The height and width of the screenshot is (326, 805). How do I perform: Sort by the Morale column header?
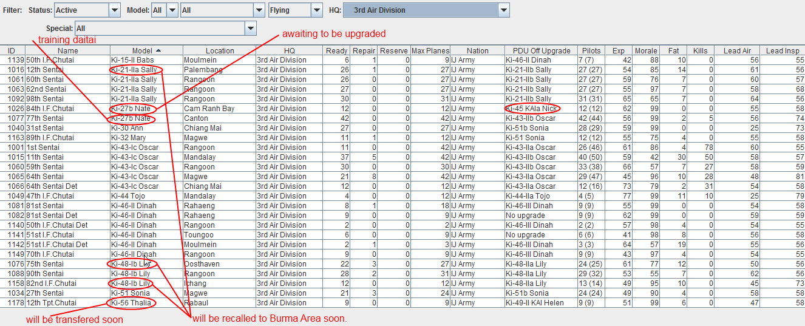point(646,50)
